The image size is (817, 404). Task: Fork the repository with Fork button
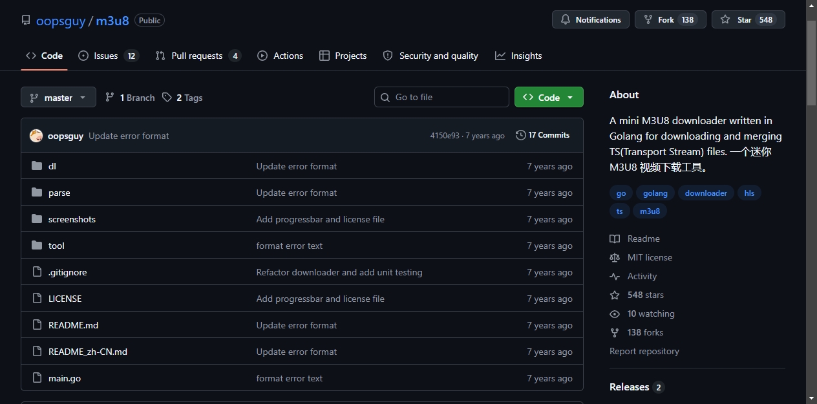[x=671, y=19]
